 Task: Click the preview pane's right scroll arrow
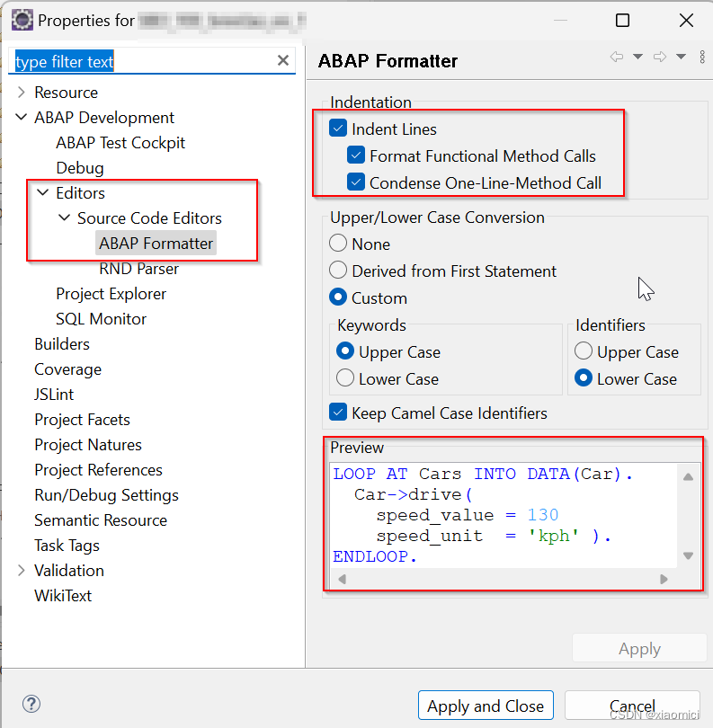point(664,579)
